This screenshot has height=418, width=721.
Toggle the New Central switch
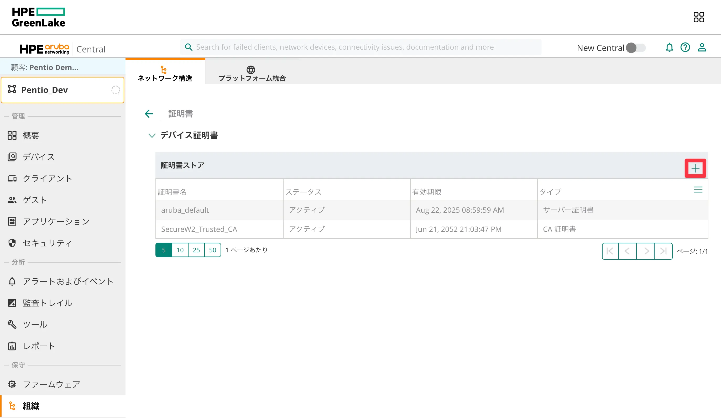coord(635,48)
